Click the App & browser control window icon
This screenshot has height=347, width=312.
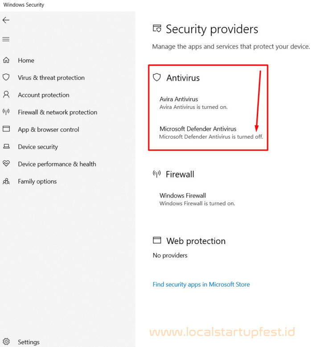(x=6, y=129)
